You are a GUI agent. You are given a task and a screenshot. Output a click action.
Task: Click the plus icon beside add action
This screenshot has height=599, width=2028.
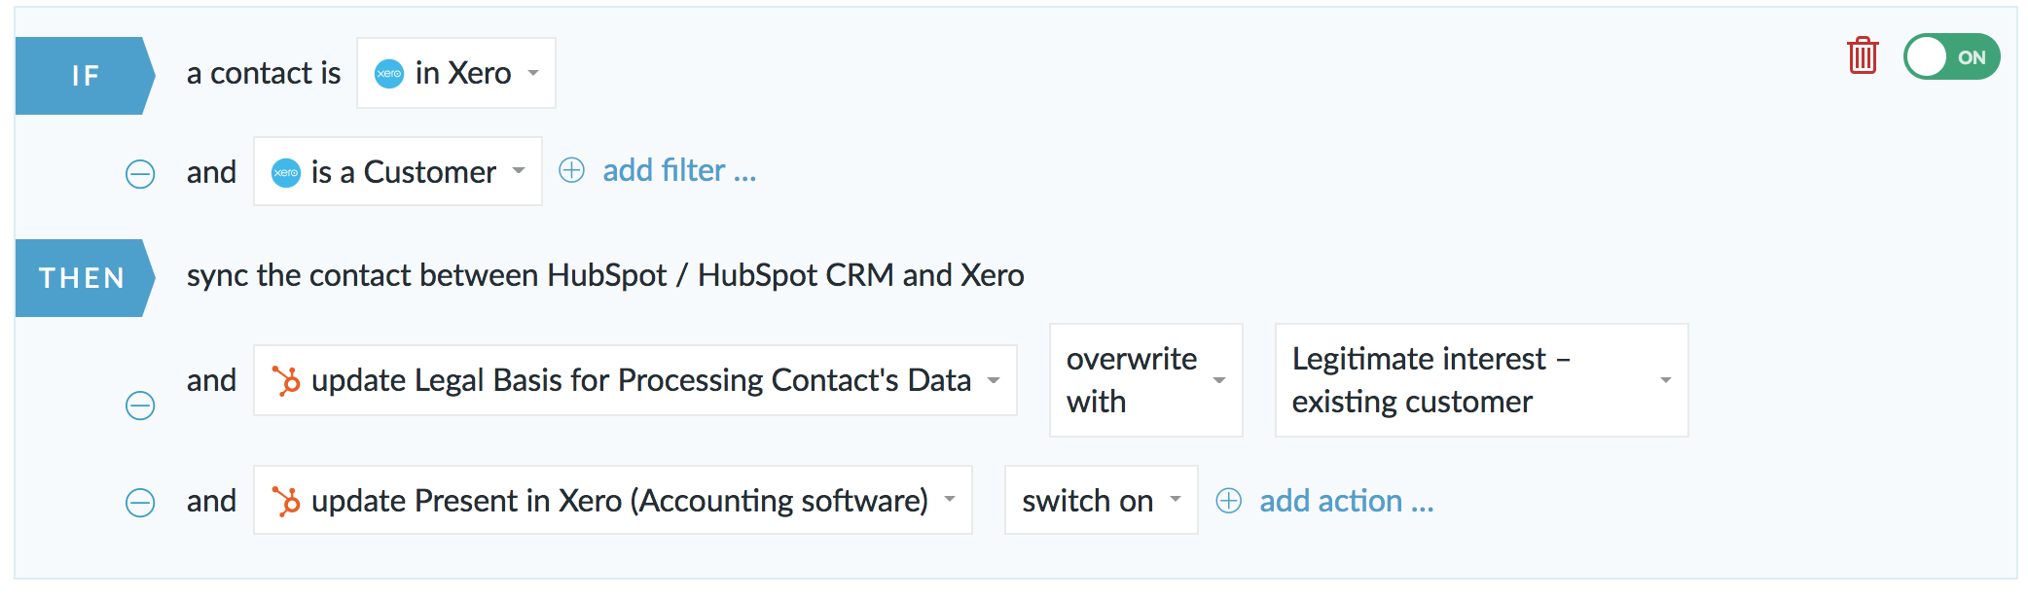point(1229,501)
